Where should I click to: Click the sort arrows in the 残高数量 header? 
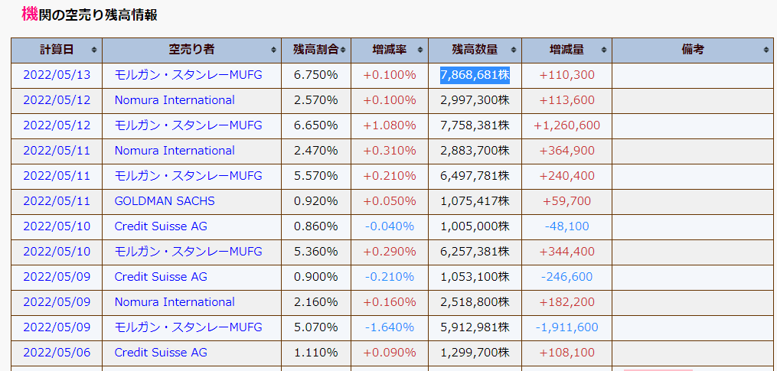[514, 50]
